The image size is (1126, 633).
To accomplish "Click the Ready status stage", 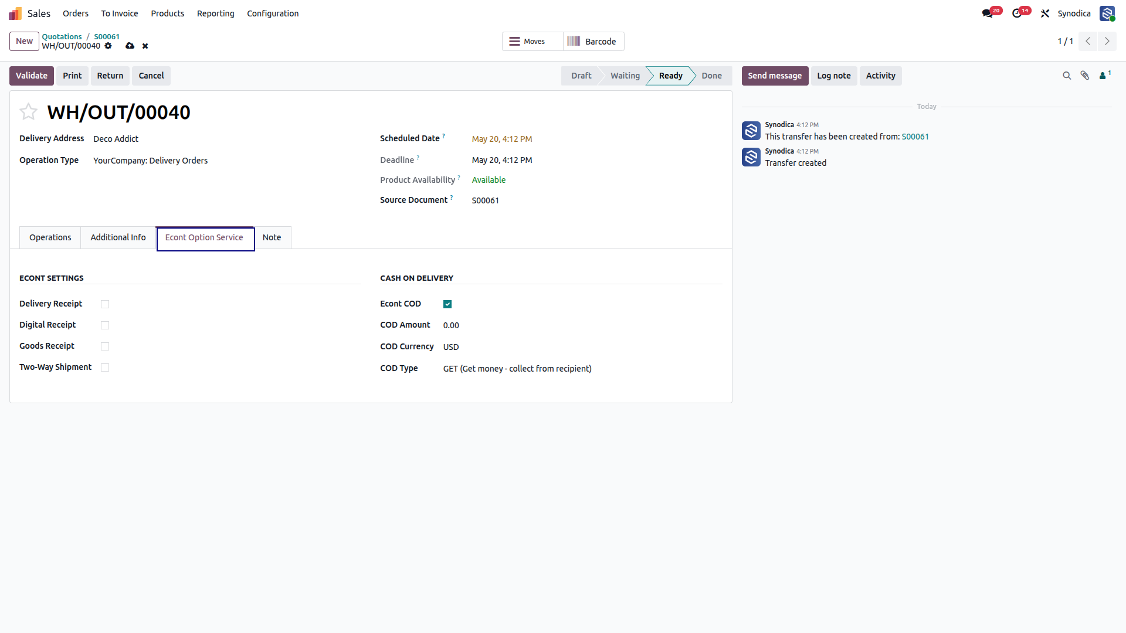I will [671, 76].
